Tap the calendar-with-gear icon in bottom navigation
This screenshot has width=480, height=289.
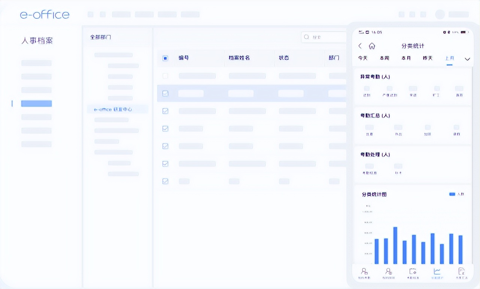tap(413, 271)
